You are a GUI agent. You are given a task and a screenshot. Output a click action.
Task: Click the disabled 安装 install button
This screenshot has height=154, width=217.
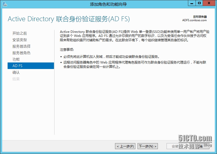coord(176,146)
